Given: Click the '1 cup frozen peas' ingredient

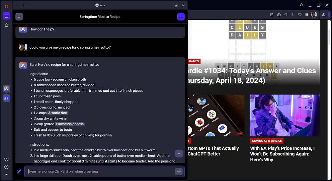Looking at the screenshot, I should [x=47, y=96].
